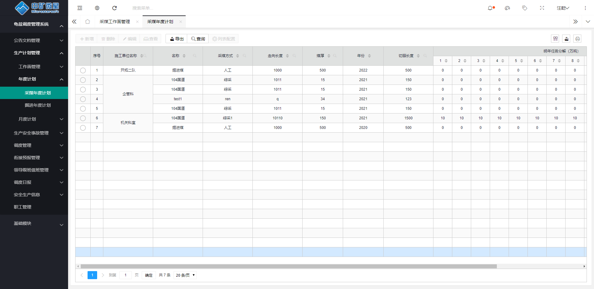
Task: Click the 查询 button
Action: [198, 39]
